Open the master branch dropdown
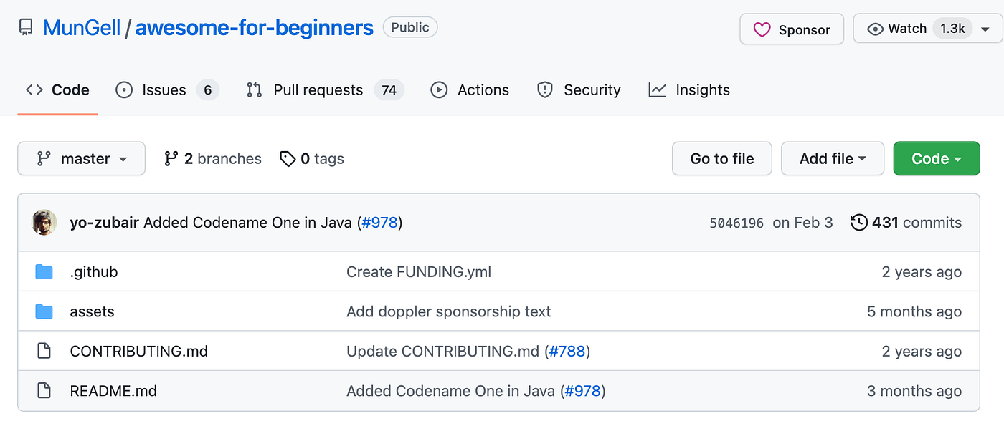This screenshot has height=421, width=1004. click(81, 158)
